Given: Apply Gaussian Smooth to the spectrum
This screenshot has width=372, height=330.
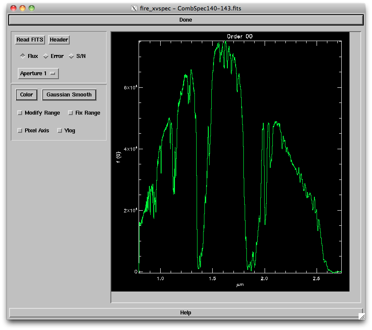Looking at the screenshot, I should click(69, 95).
